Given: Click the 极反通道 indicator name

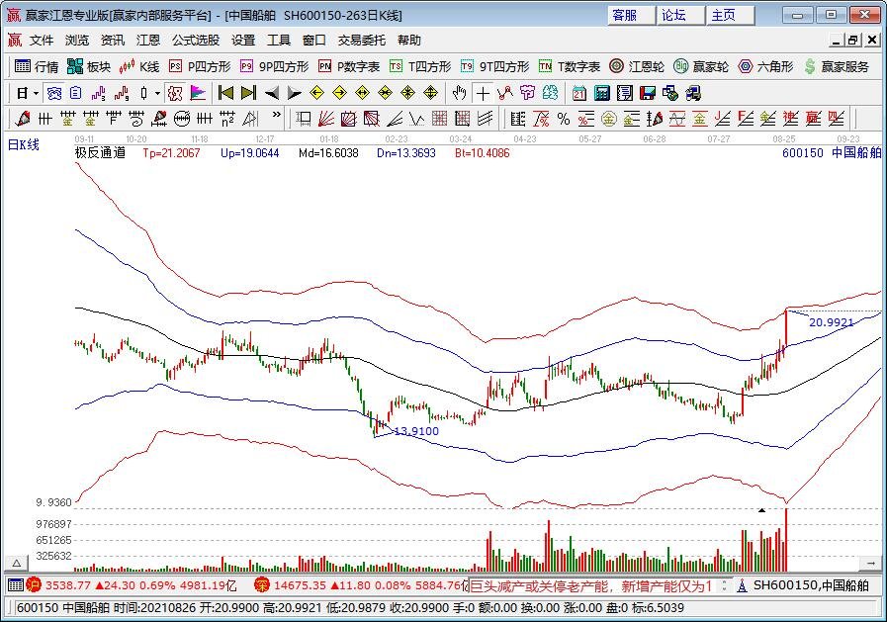Looking at the screenshot, I should click(x=100, y=152).
